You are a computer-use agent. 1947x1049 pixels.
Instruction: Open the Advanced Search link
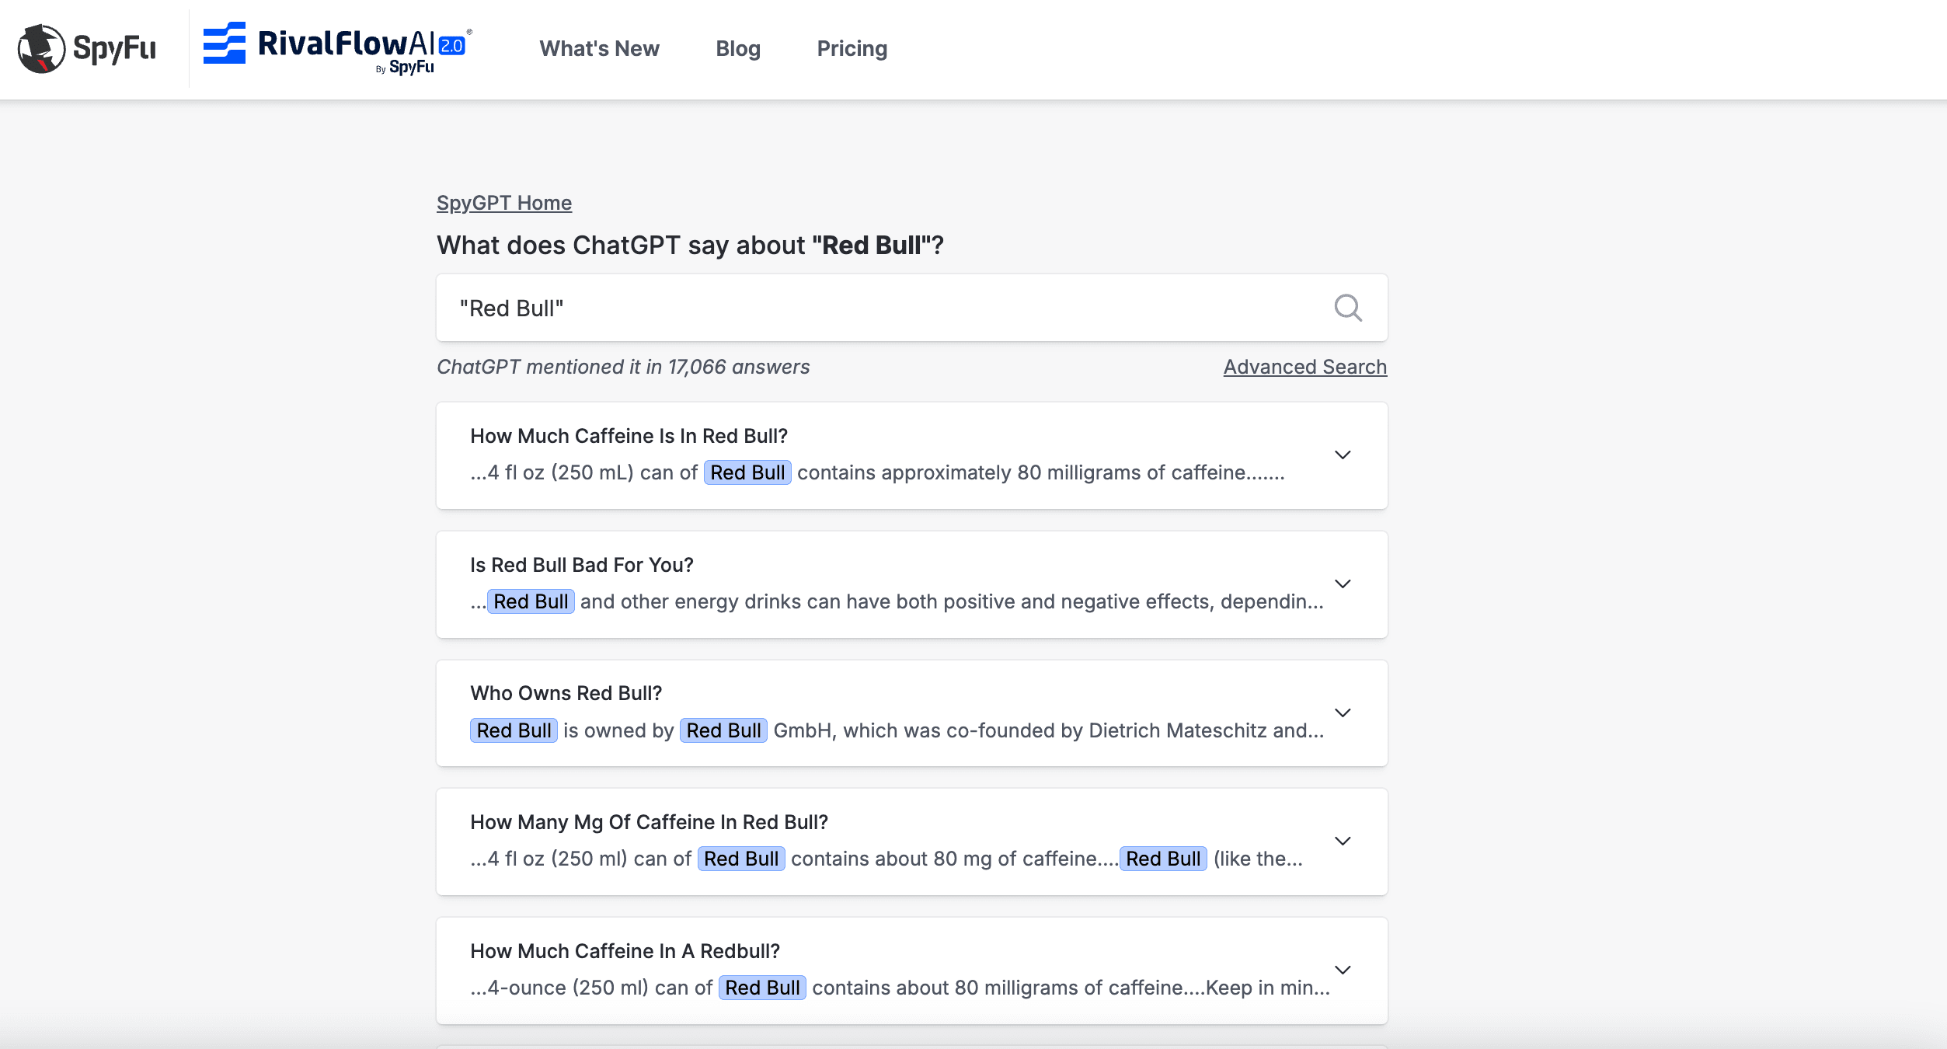[x=1304, y=367]
